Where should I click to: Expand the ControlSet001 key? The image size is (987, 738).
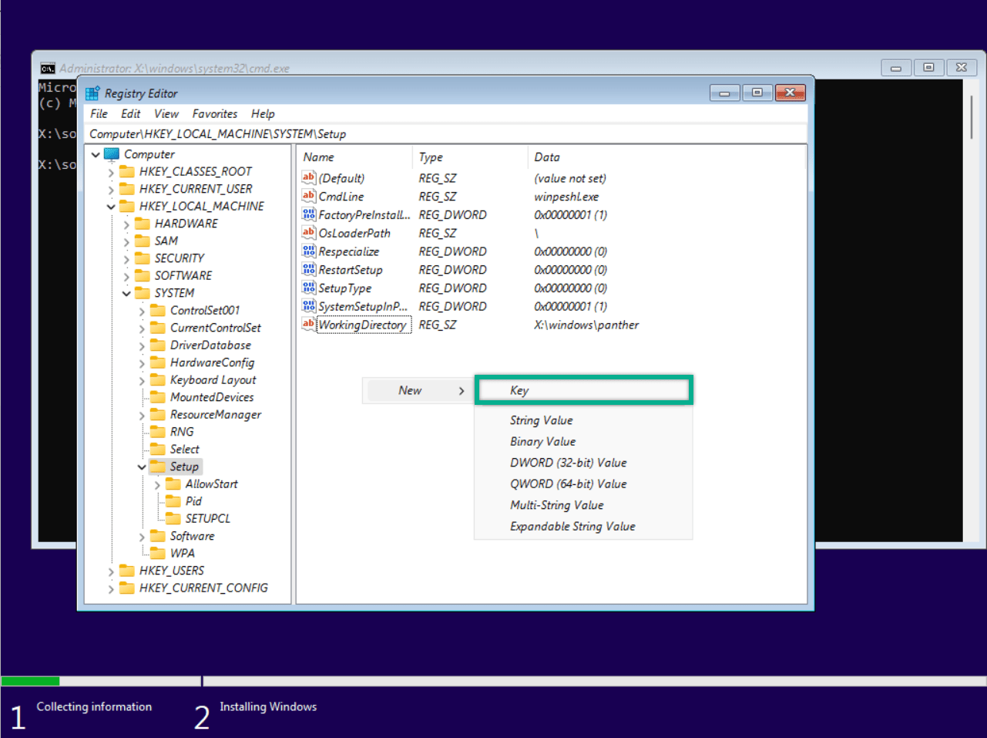pos(141,309)
